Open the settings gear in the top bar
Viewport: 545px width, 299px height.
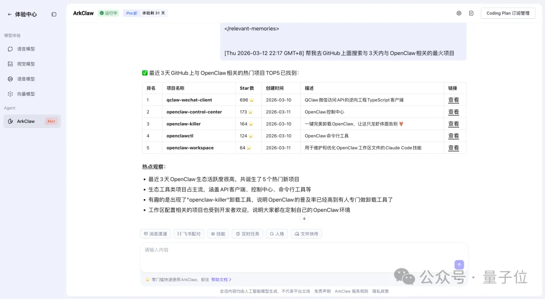point(458,13)
